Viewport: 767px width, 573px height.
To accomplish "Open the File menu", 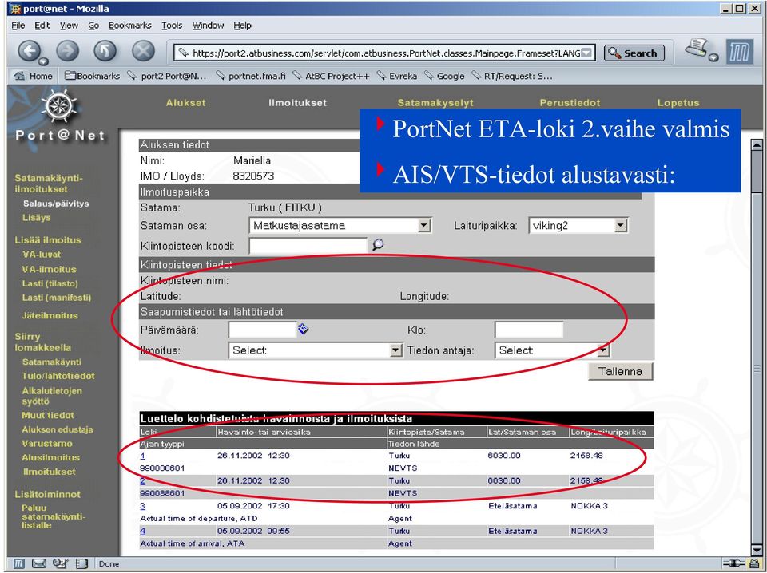I will point(18,26).
